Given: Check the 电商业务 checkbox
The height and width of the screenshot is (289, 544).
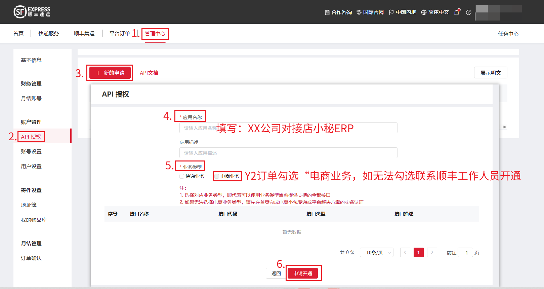Looking at the screenshot, I should (x=217, y=176).
